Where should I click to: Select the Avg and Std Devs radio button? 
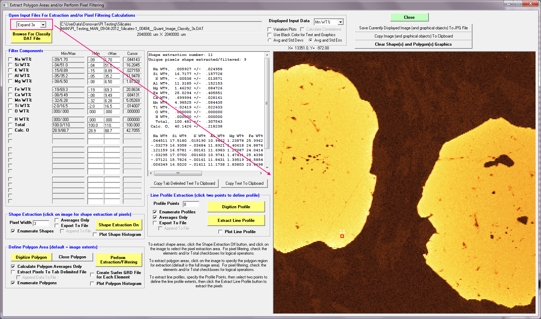click(x=269, y=40)
